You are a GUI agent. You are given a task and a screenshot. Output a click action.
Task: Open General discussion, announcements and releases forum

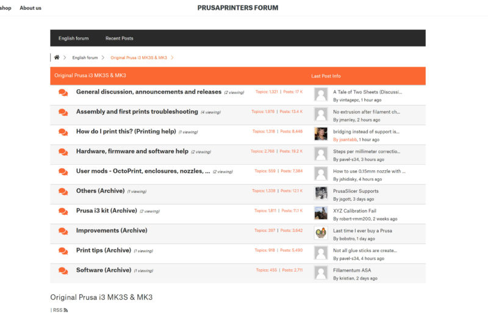click(x=149, y=92)
